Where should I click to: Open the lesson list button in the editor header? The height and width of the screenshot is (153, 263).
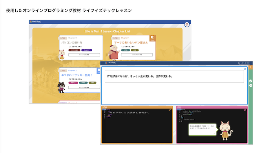244,63
